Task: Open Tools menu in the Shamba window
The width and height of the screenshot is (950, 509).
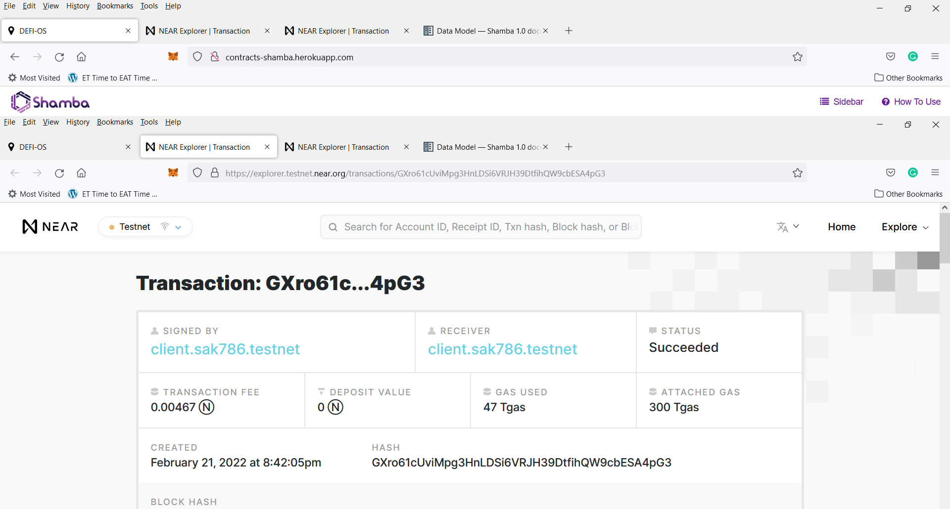Action: click(x=149, y=6)
